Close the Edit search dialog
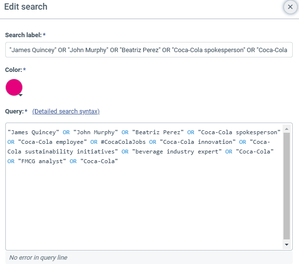The image size is (299, 264). pyautogui.click(x=290, y=7)
